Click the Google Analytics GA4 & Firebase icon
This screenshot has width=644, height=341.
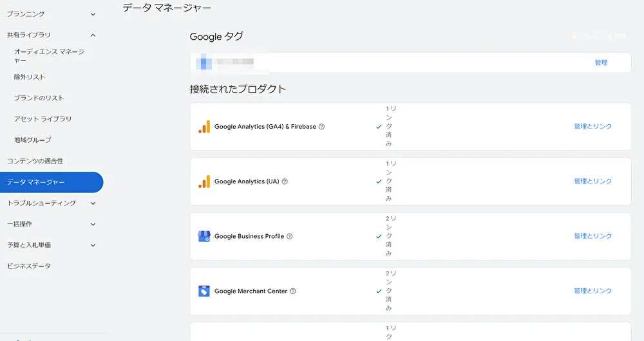[x=204, y=127]
